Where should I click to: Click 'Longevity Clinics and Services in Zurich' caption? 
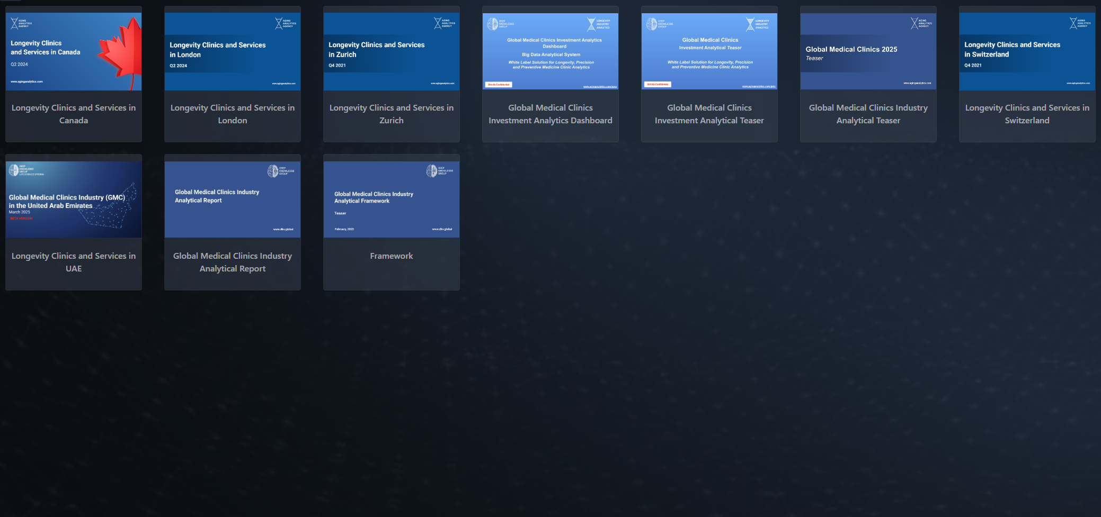coord(391,114)
